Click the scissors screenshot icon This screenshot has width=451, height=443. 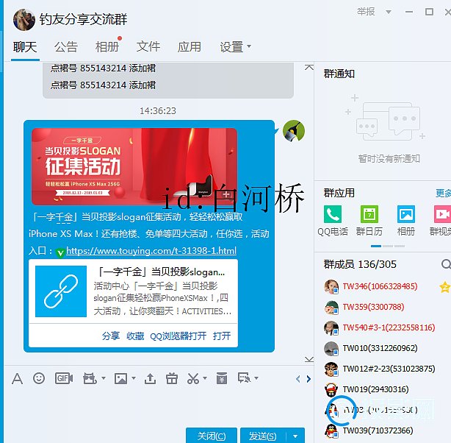click(x=193, y=378)
